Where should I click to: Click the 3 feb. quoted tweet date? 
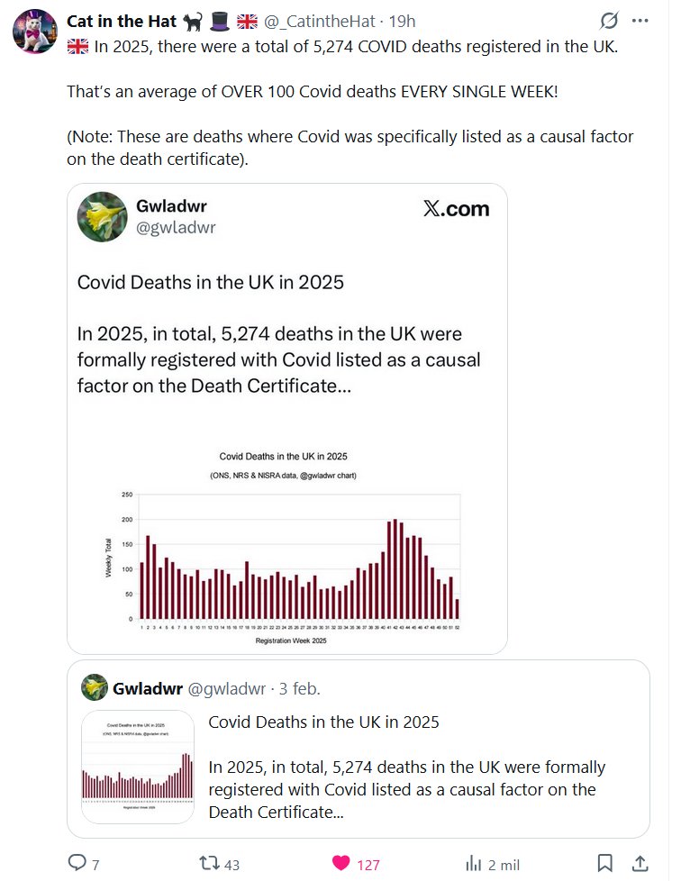(299, 689)
